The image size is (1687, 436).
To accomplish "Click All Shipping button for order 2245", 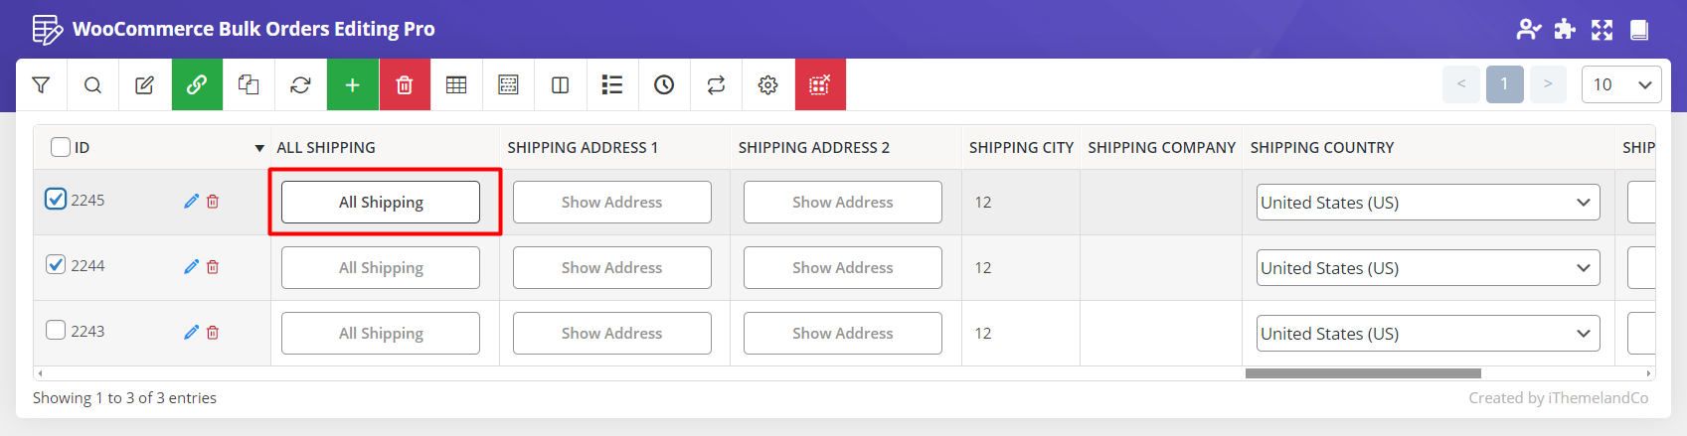I will coord(381,202).
